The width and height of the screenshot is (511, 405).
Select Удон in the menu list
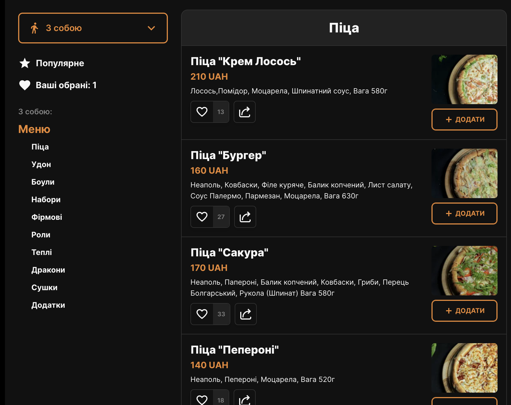tap(41, 164)
